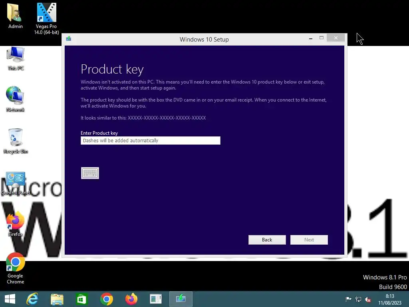Select the Control Panel desktop icon
409x307 pixels.
(x=16, y=183)
